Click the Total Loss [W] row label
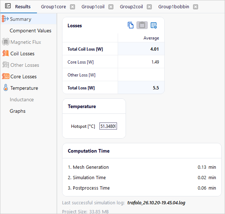 (x=81, y=88)
